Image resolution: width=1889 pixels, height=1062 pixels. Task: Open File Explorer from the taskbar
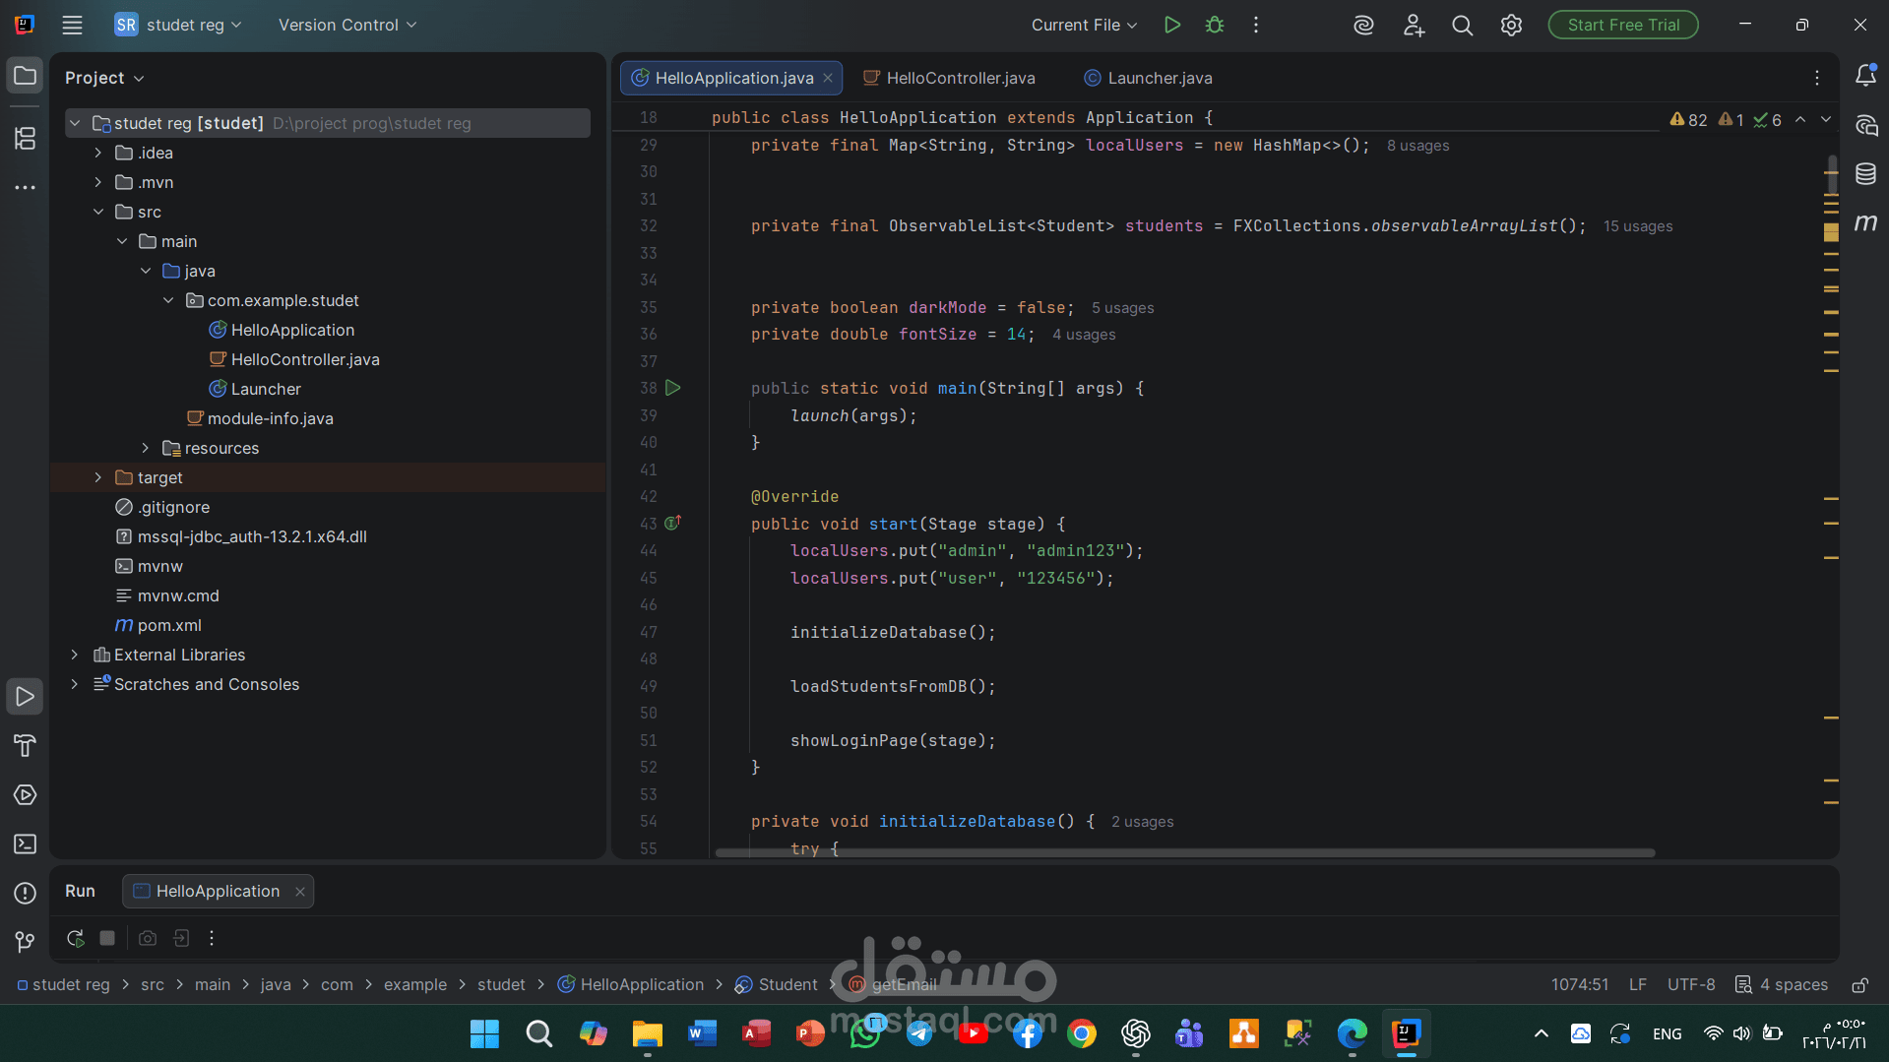tap(647, 1033)
